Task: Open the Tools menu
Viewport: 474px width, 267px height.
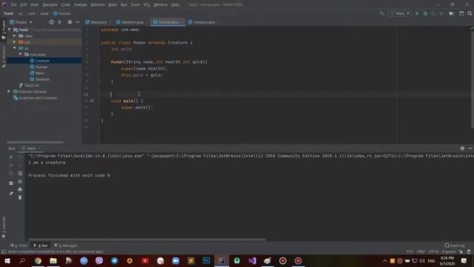Action: click(135, 4)
